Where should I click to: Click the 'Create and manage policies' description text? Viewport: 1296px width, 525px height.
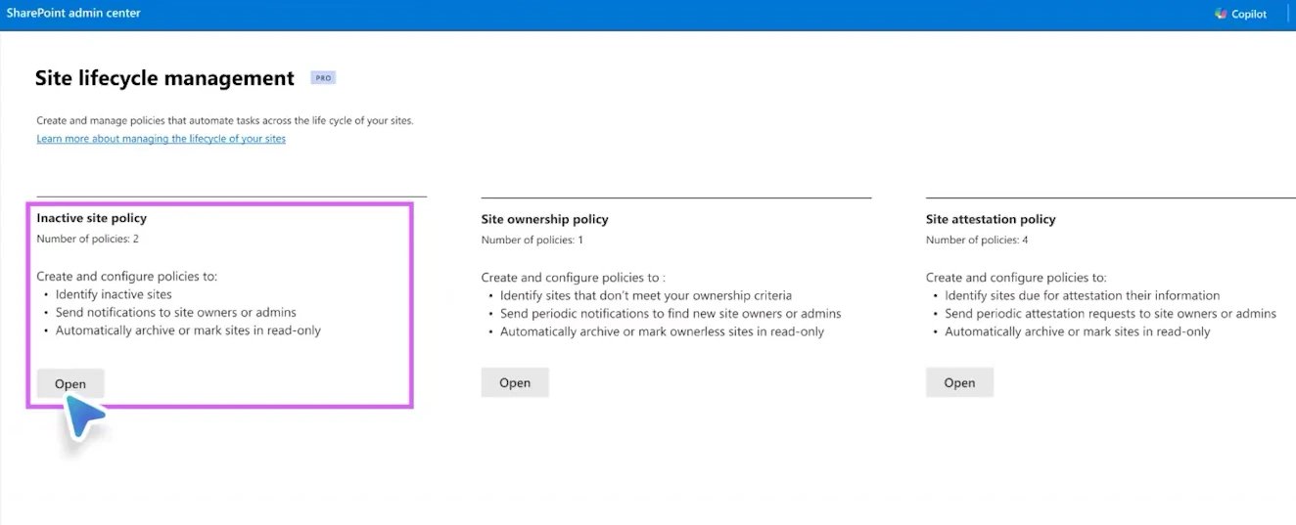225,121
